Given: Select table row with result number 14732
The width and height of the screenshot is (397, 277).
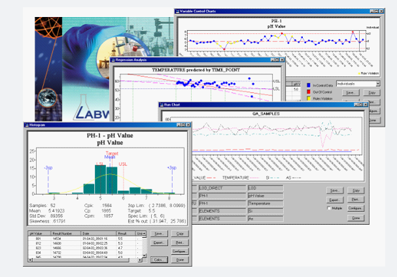Looking at the screenshot, I should [x=85, y=252].
